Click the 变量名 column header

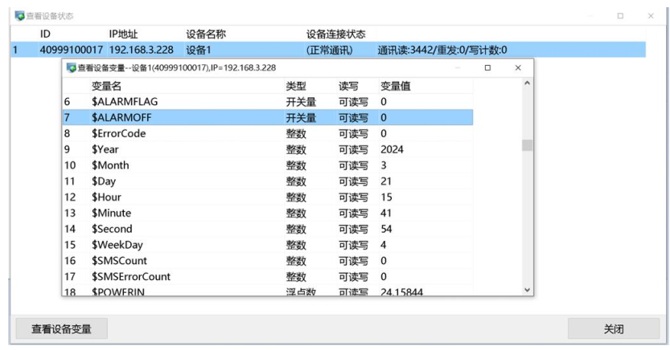(x=106, y=86)
